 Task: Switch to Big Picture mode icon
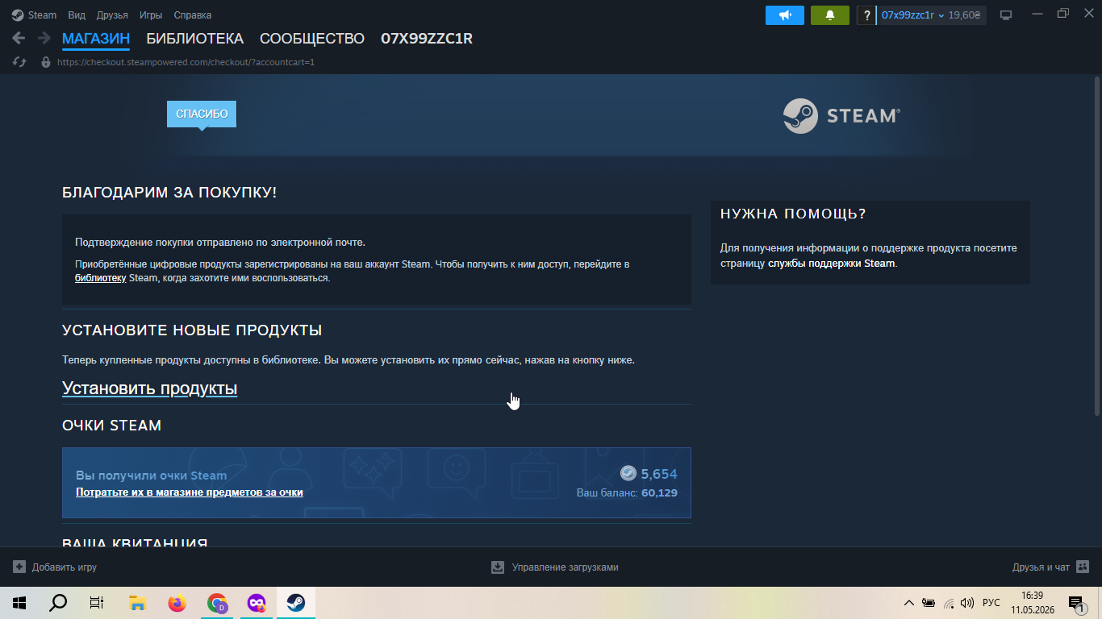point(1006,15)
